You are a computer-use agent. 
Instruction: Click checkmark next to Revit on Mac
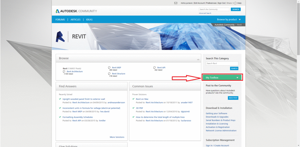tap(133, 99)
